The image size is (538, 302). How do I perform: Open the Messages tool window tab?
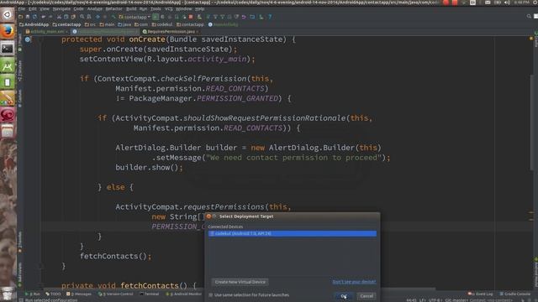pos(79,294)
